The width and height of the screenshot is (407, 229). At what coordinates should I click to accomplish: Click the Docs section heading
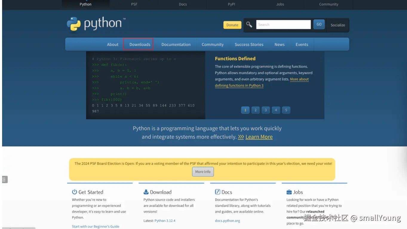227,192
